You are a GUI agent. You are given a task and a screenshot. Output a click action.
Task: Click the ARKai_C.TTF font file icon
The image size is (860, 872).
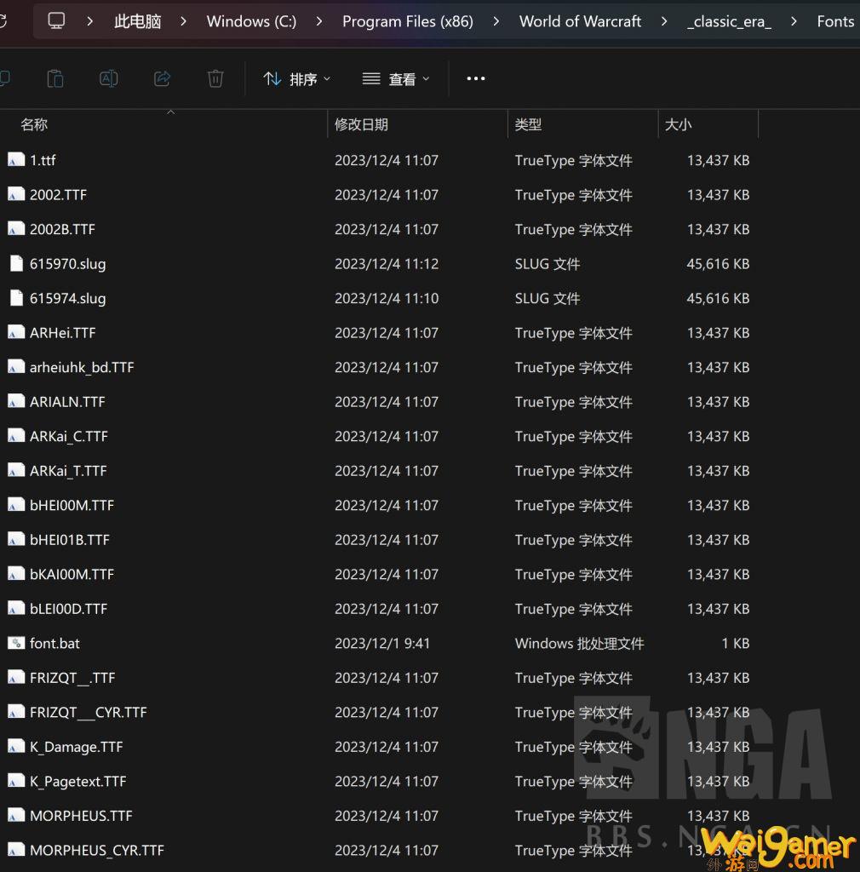click(x=16, y=436)
